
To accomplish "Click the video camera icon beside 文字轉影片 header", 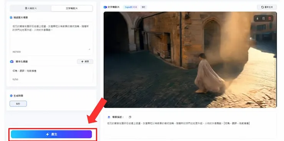I will pyautogui.click(x=105, y=7).
